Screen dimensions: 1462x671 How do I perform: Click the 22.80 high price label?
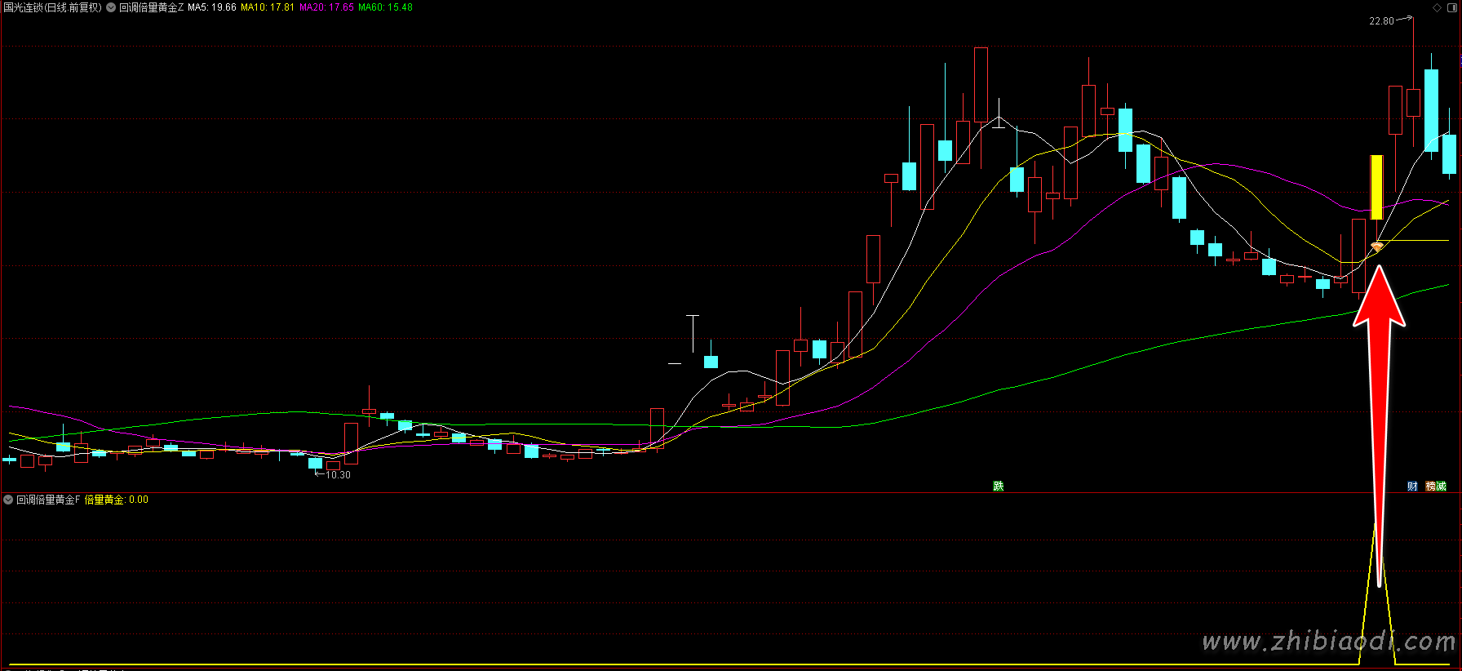coord(1381,21)
